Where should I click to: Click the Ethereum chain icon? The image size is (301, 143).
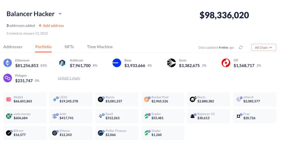[8, 63]
